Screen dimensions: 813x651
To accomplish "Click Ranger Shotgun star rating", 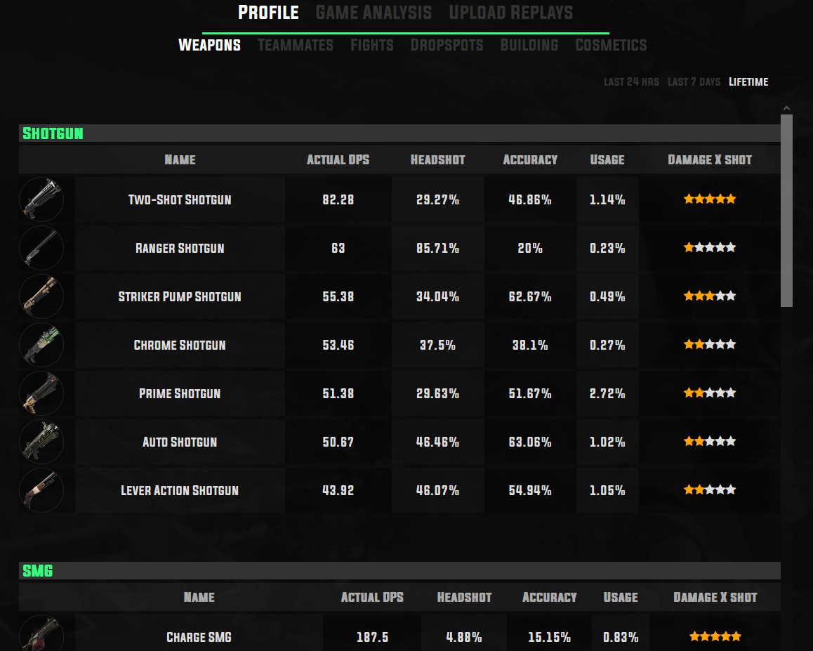I will [709, 247].
